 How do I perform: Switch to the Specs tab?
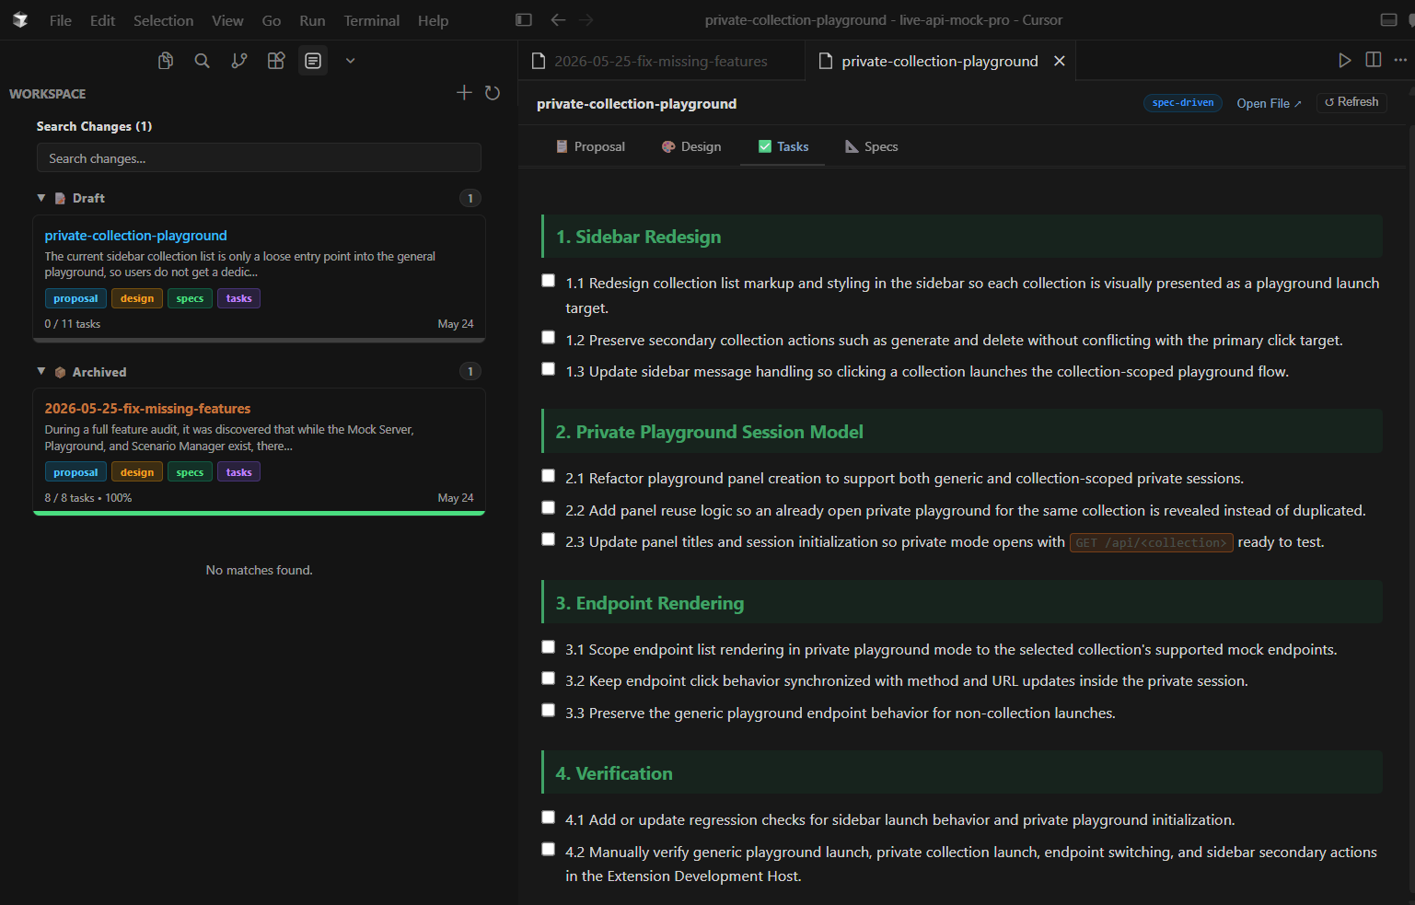coord(872,146)
